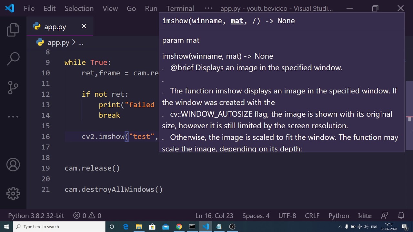Select Python 3.8.2 32-bit interpreter

36,216
